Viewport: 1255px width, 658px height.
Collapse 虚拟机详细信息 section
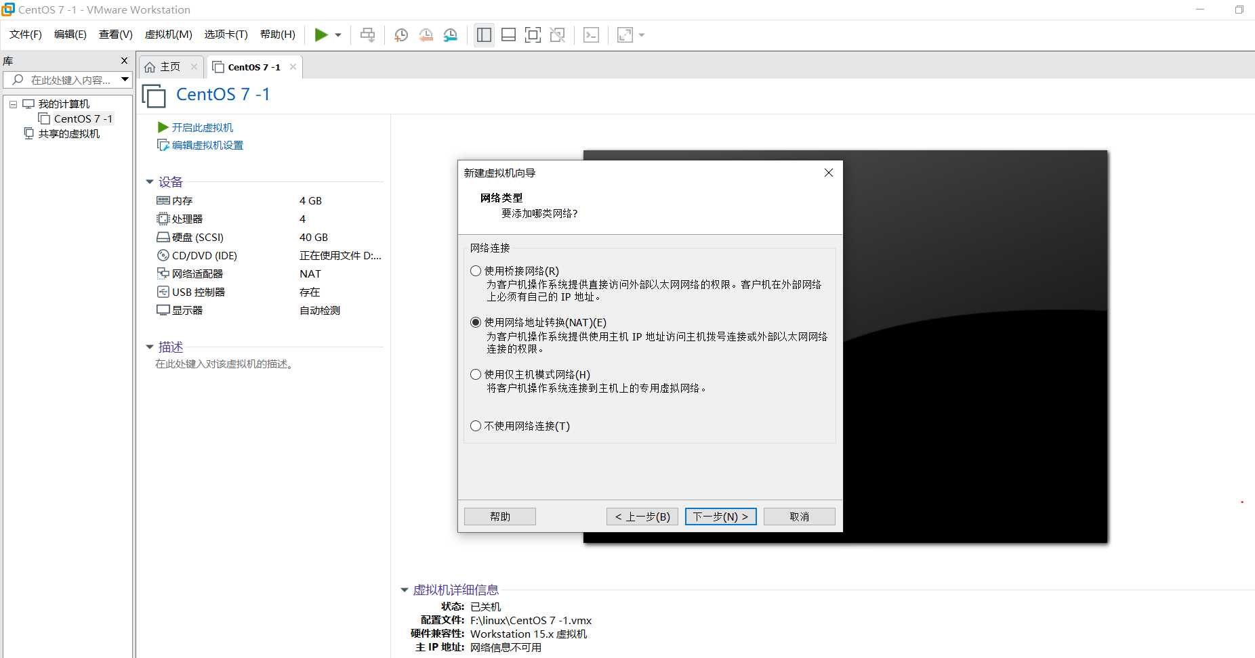405,590
